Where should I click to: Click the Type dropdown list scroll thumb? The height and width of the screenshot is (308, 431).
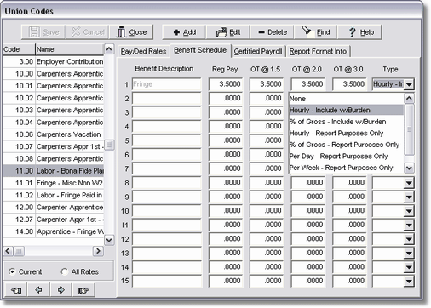coord(409,129)
